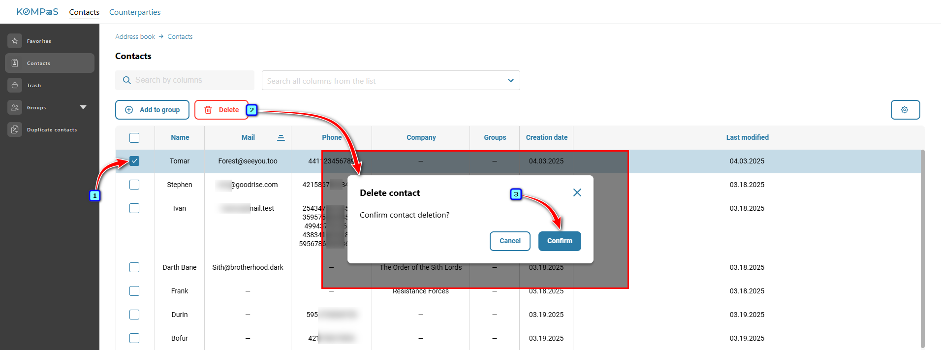
Task: Click the Groups column header
Action: tap(495, 138)
